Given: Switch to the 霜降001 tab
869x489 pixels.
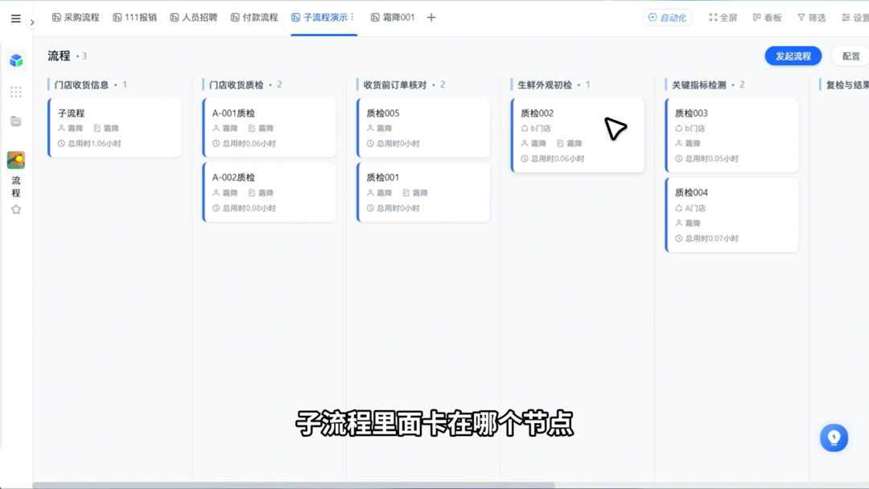Looking at the screenshot, I should click(393, 17).
